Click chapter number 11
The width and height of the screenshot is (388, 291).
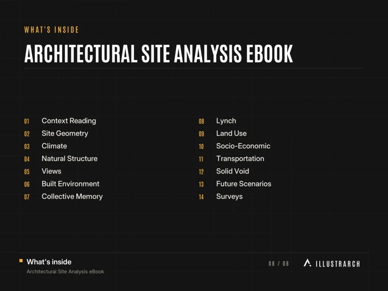click(x=201, y=159)
